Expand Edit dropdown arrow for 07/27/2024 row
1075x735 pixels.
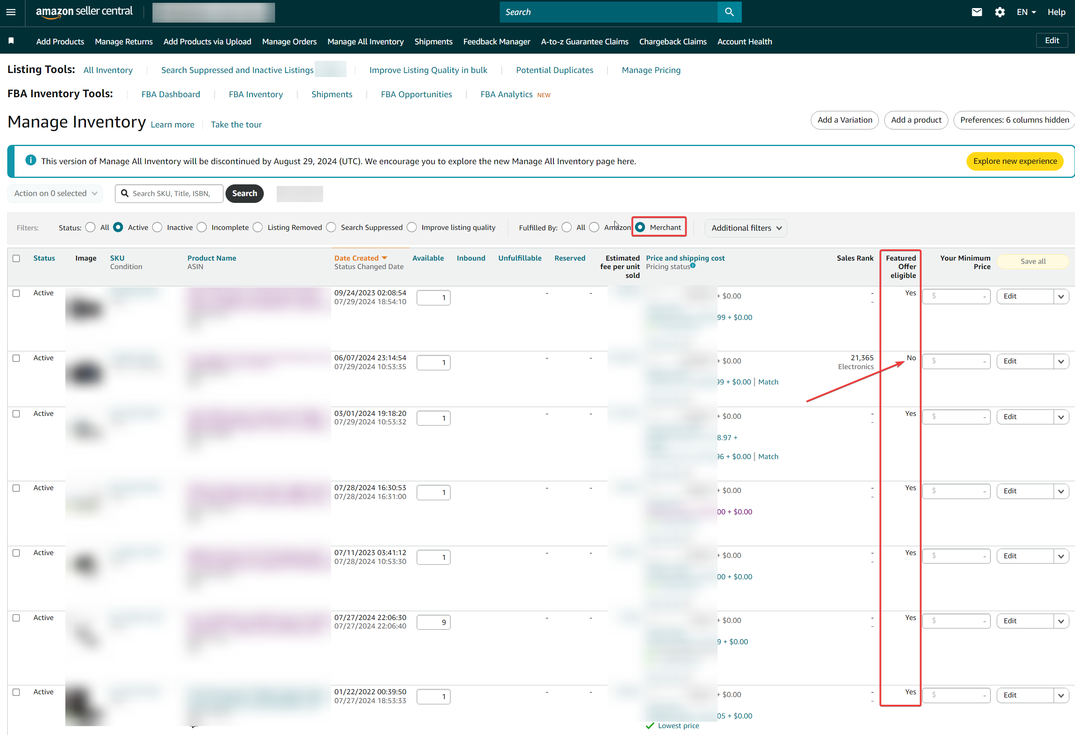click(x=1061, y=621)
